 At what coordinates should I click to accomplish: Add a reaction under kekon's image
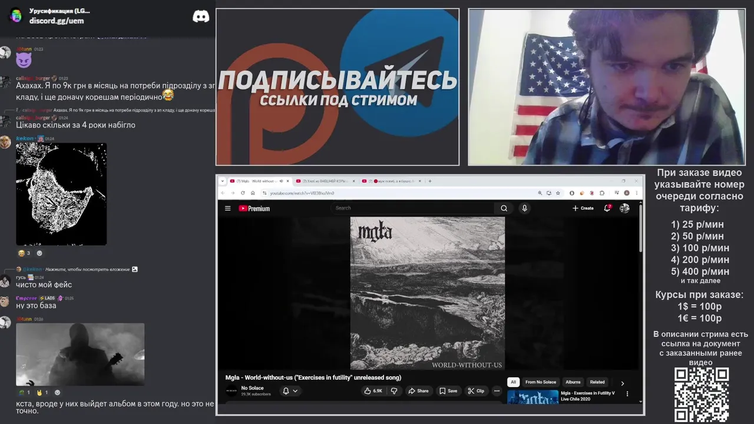coord(39,253)
